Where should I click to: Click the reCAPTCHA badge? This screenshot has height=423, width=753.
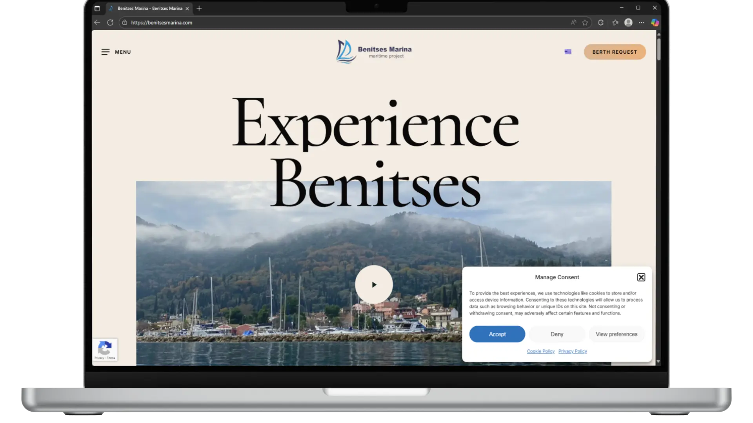105,349
